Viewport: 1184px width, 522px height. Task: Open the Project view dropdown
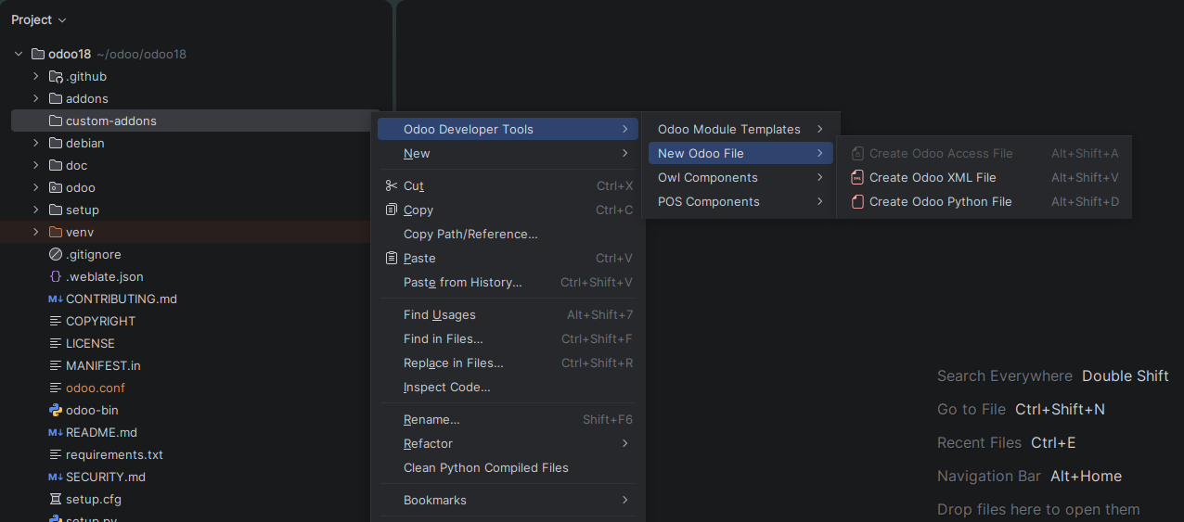39,19
